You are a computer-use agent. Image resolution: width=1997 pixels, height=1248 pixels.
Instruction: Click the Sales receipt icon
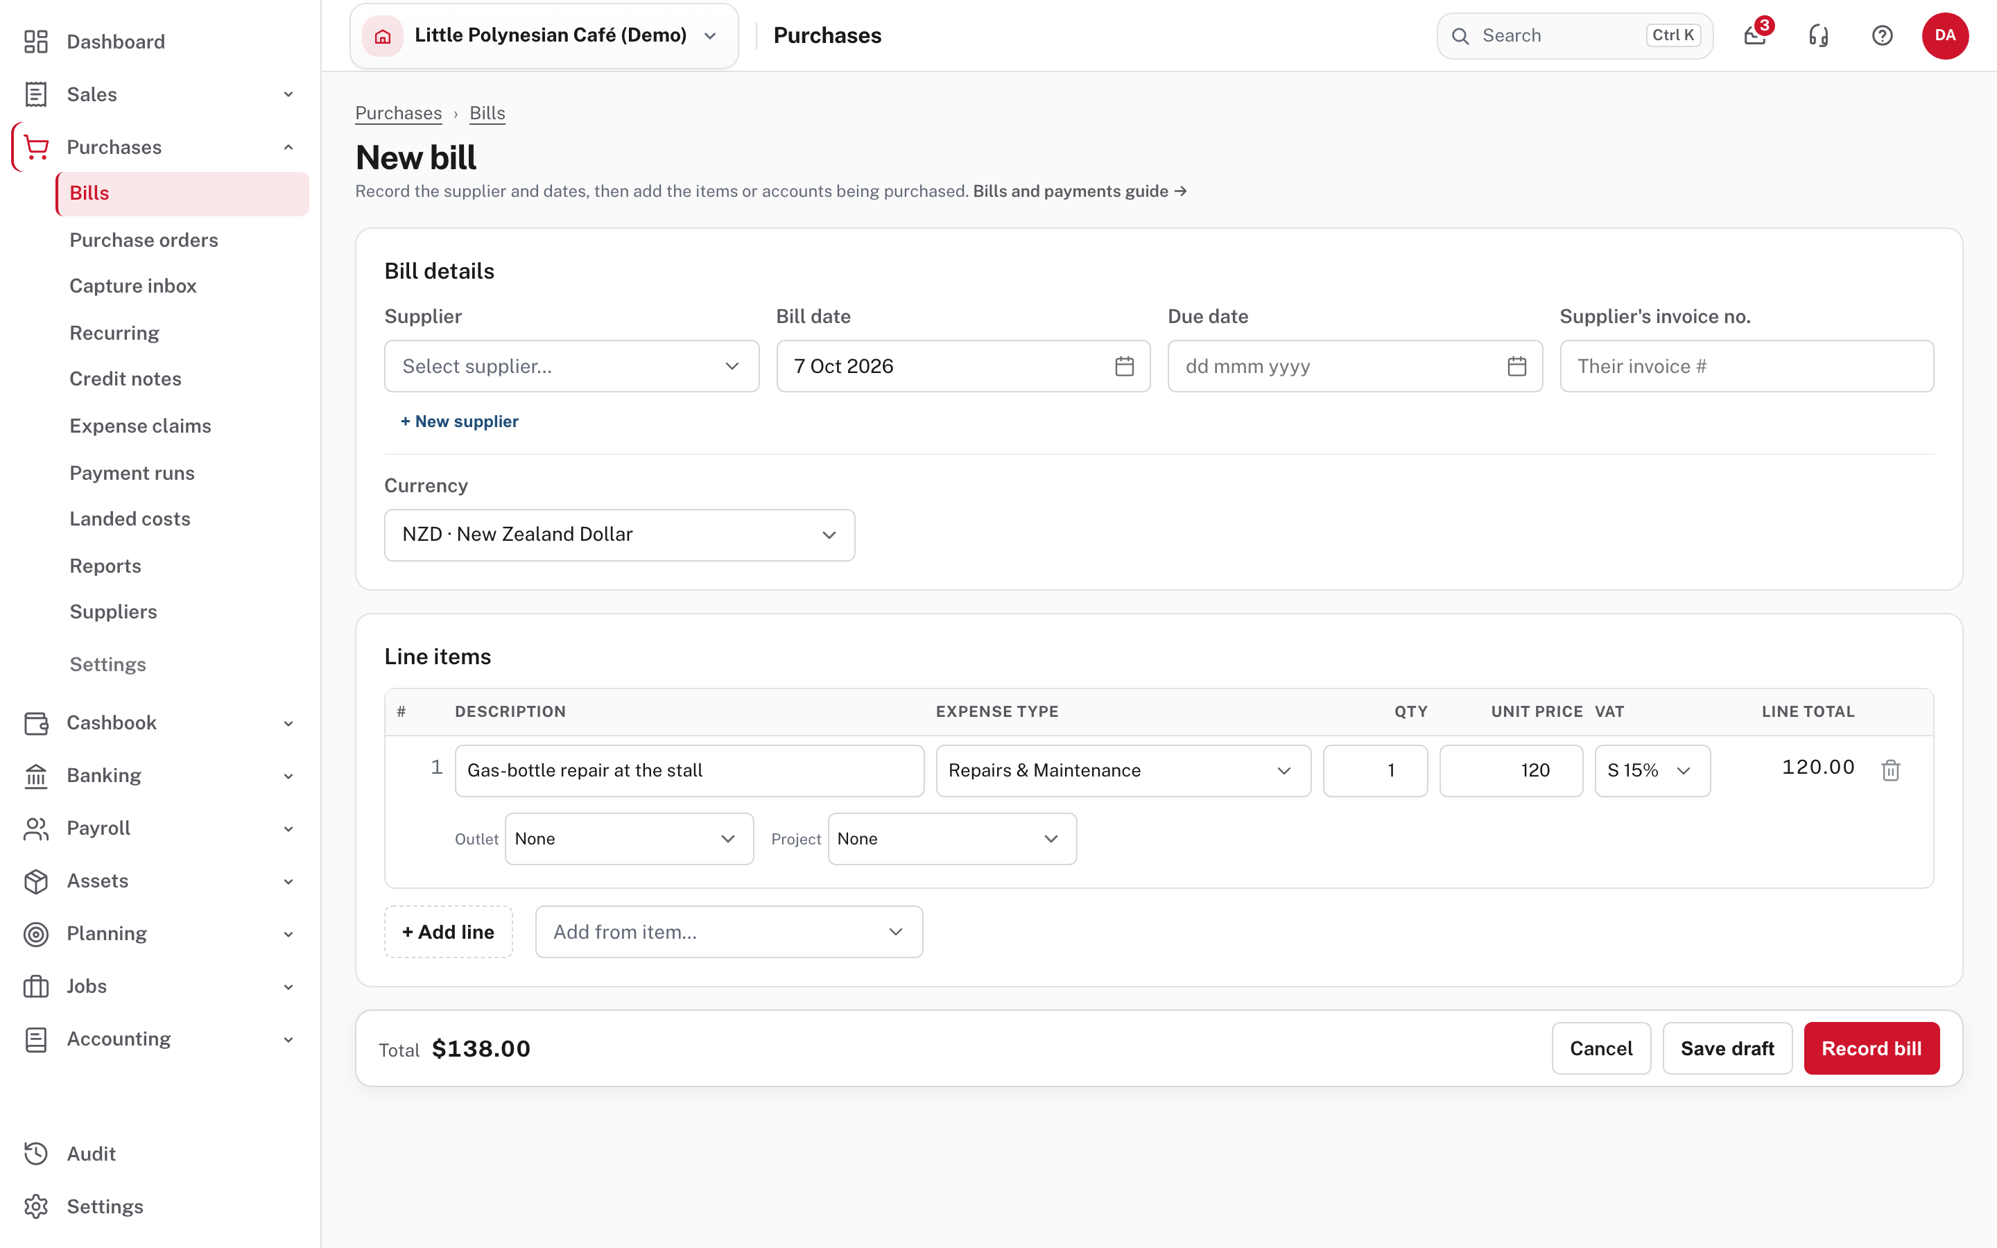[36, 94]
